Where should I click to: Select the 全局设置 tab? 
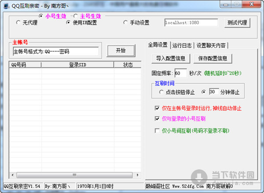[x=158, y=45]
